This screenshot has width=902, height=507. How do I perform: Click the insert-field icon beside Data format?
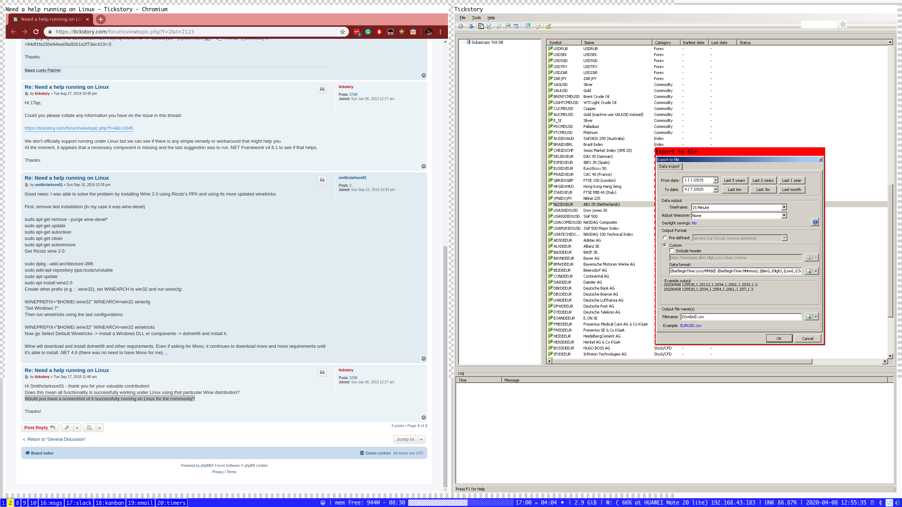tap(809, 271)
